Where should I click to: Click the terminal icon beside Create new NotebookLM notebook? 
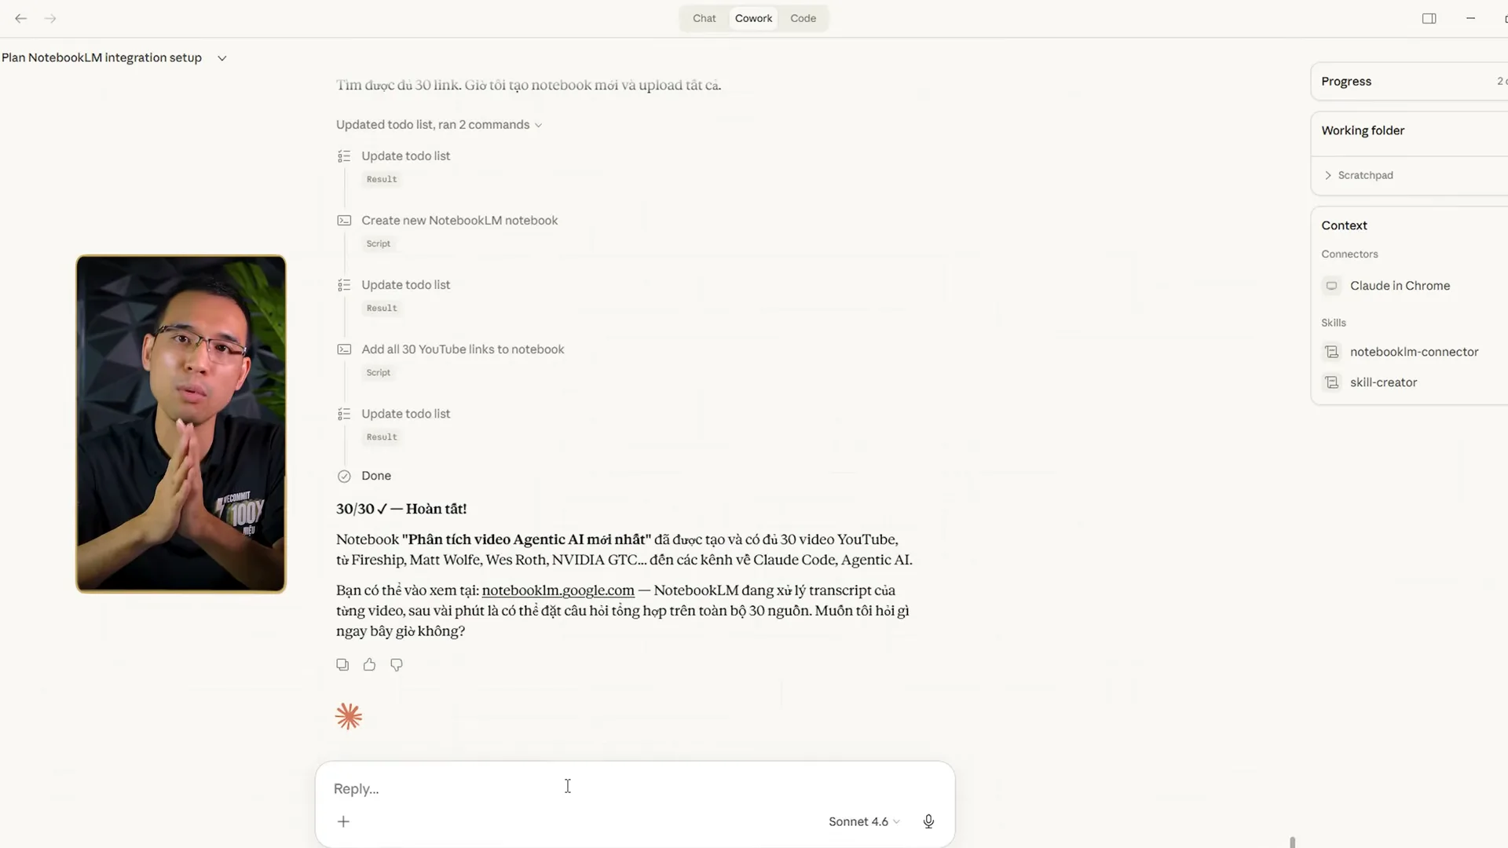point(344,221)
